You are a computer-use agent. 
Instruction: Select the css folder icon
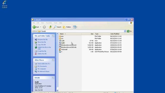[x=60, y=38]
